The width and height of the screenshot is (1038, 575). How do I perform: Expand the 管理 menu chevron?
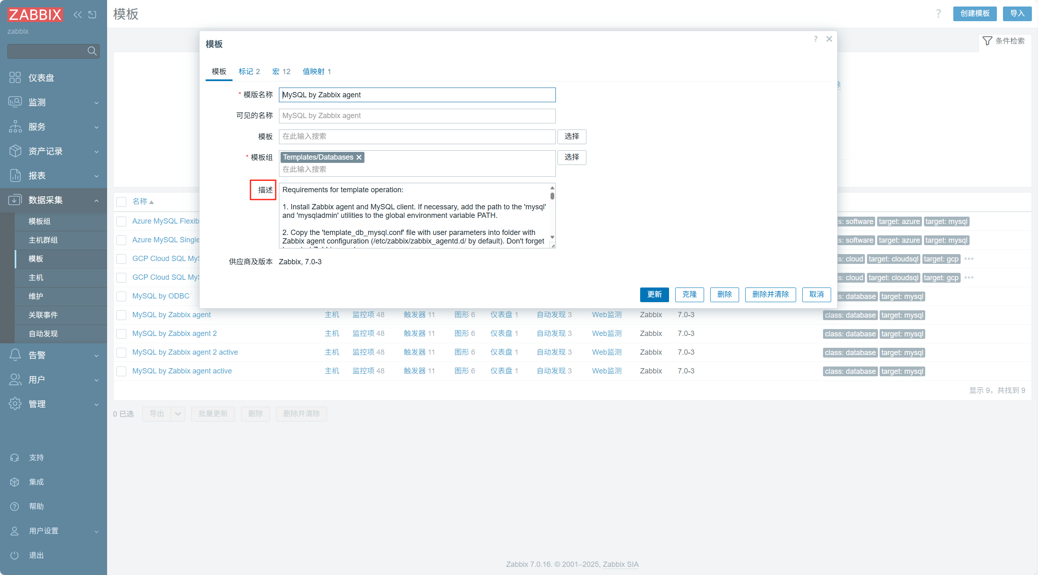pos(97,404)
